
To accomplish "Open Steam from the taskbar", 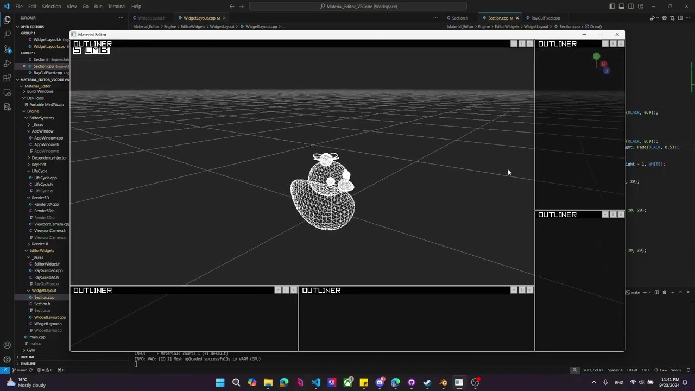I will click(427, 382).
